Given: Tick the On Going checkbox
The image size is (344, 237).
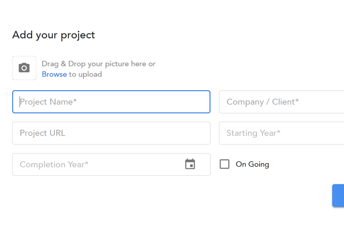Looking at the screenshot, I should click(224, 164).
